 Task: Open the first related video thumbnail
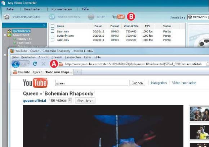pos(199,114)
